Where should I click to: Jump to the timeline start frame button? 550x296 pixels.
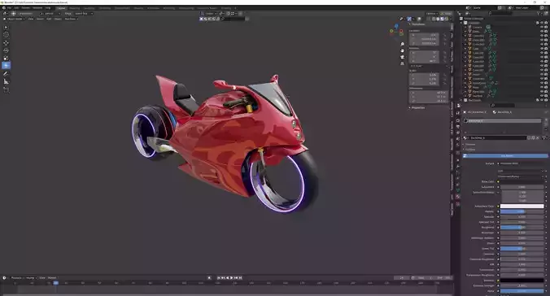point(219,278)
